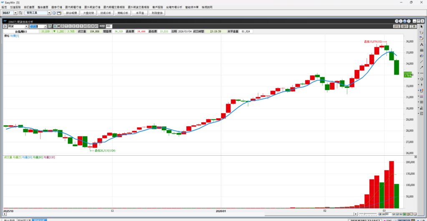Select the circle shape drawing tool

click(x=422, y=79)
